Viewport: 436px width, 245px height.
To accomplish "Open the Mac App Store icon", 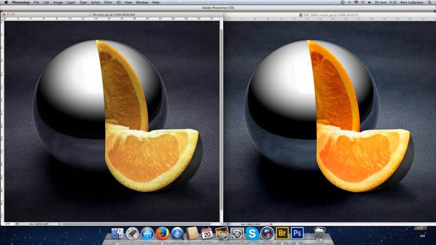I will pos(147,234).
